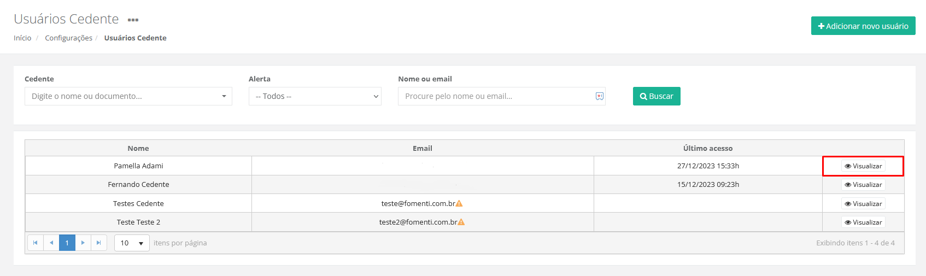Open the items per page dropdown
926x276 pixels.
(x=132, y=243)
